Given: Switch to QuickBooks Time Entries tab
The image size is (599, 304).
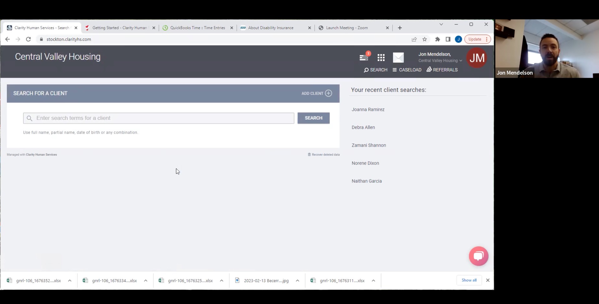Looking at the screenshot, I should click(x=198, y=28).
